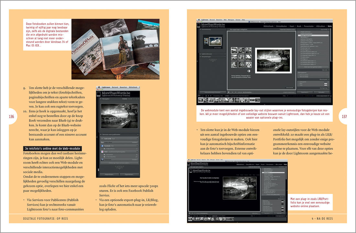Click Voorvertoning in browser button in top screenshot
Screen dimensions: 356x233
point(213,92)
